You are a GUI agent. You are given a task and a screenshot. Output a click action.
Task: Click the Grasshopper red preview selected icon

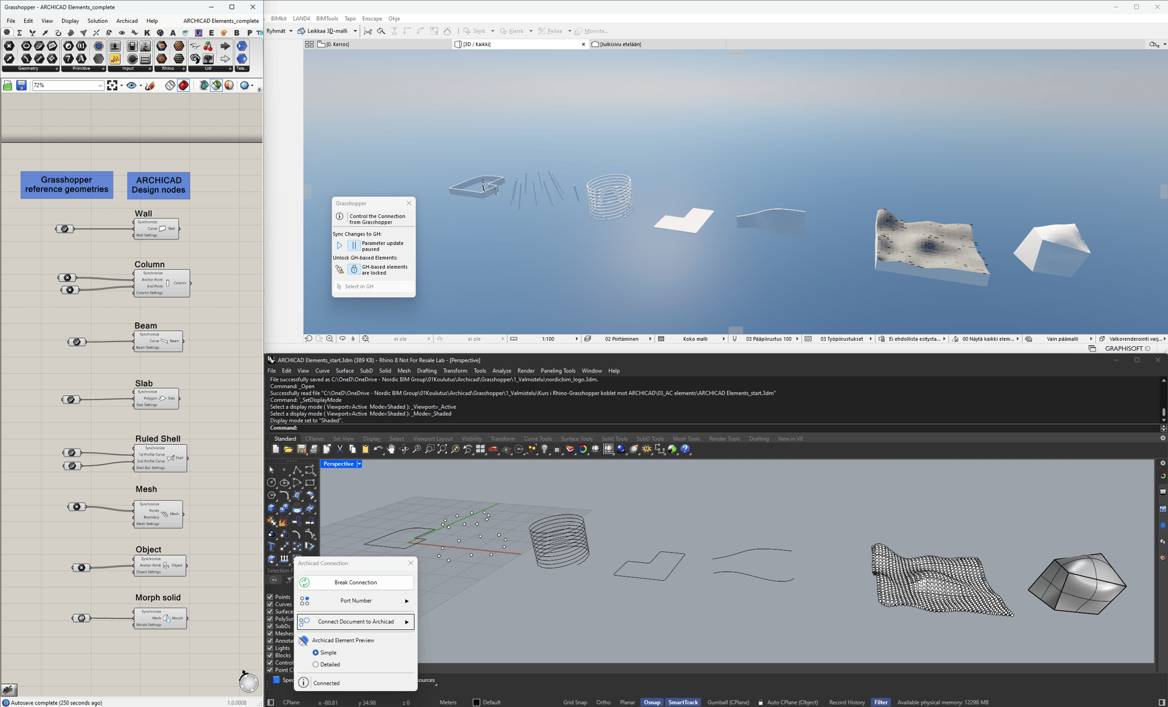(x=183, y=85)
